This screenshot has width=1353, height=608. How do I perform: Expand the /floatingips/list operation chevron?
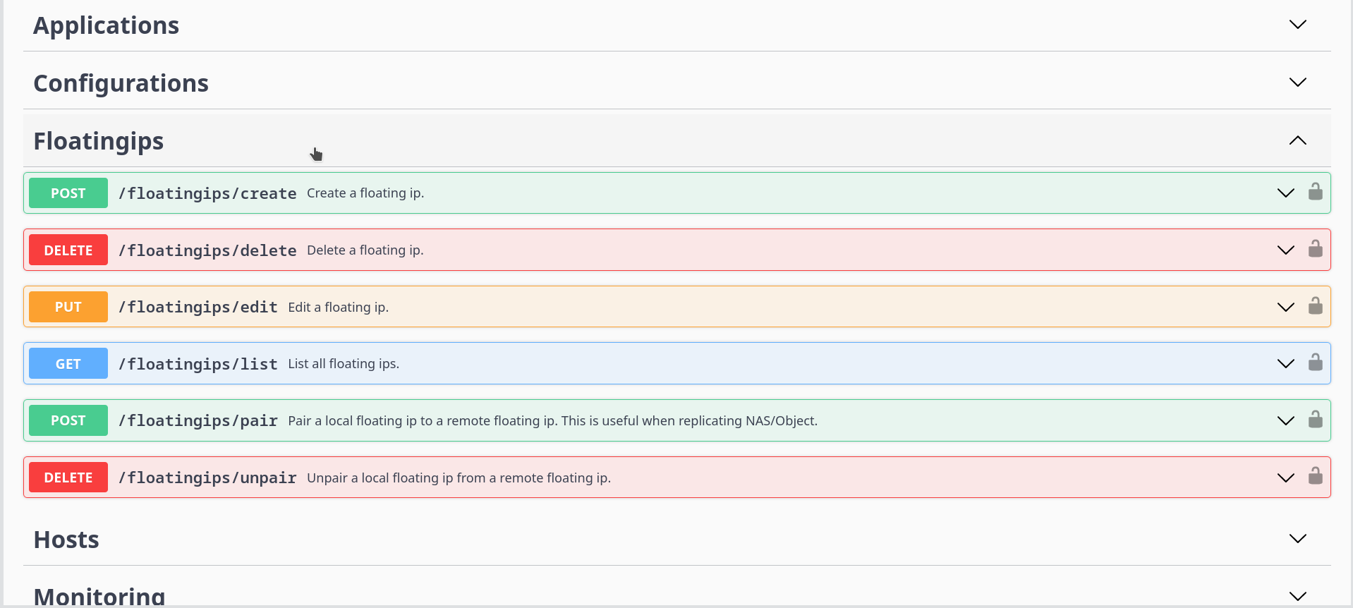tap(1285, 364)
